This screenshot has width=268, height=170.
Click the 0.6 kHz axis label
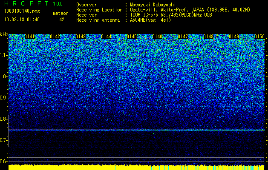pyautogui.click(x=3, y=161)
